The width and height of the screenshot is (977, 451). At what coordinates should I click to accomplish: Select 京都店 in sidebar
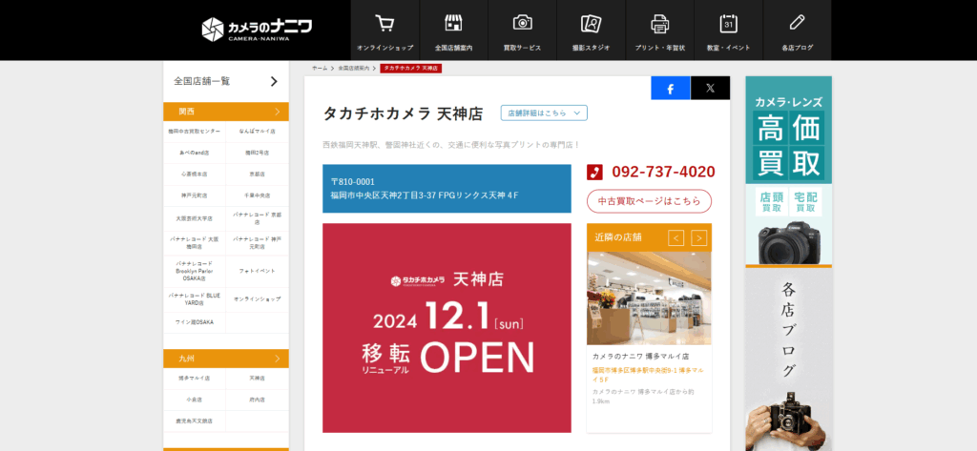(x=258, y=174)
